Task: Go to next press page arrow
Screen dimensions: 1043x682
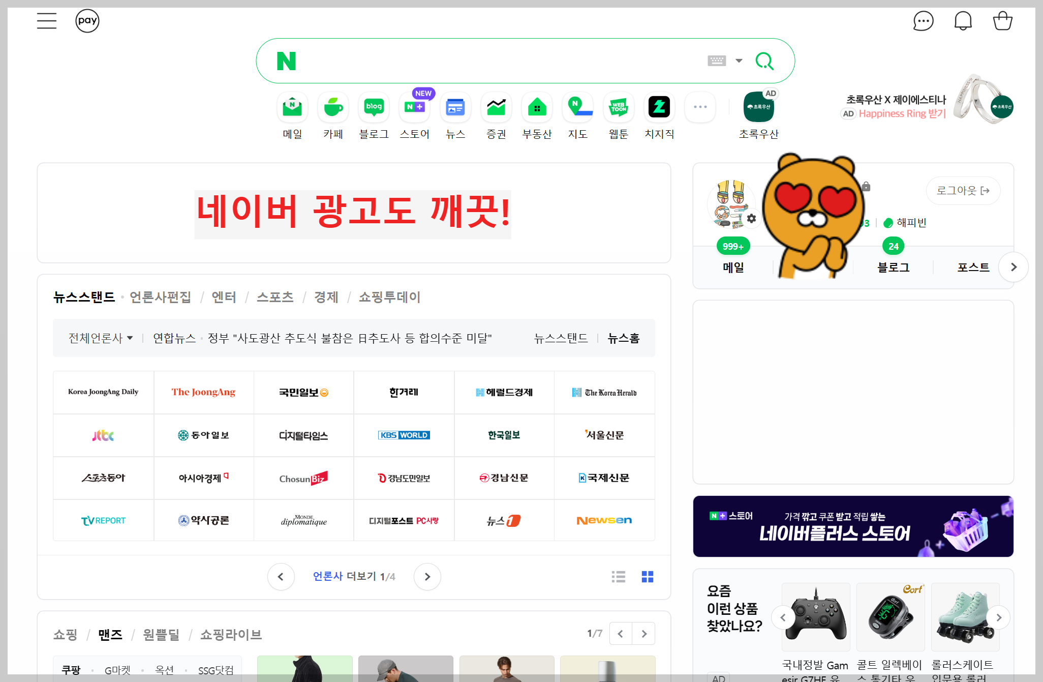Action: pos(427,577)
